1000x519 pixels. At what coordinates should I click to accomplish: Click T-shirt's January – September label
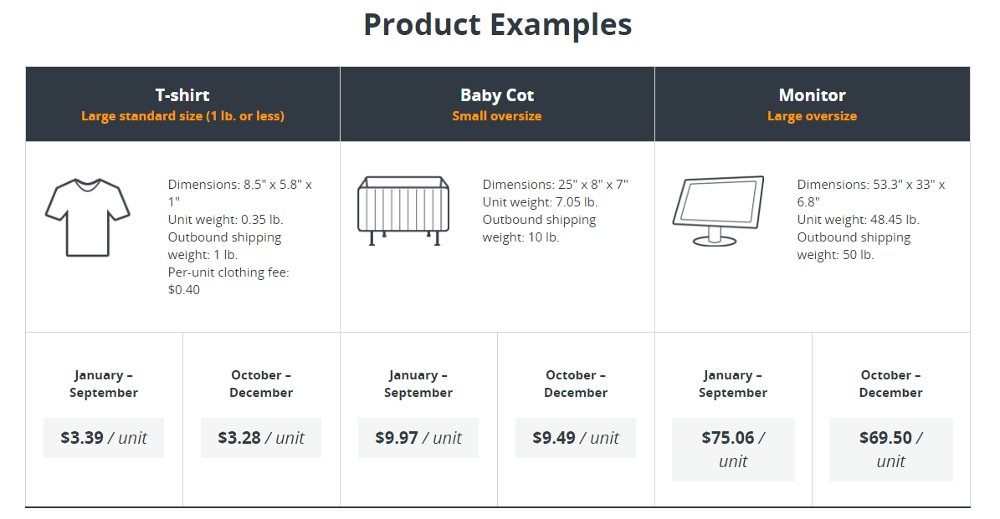104,384
